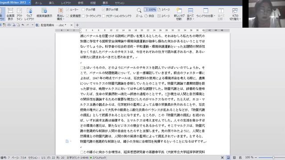
Task: Switch to full screen icon in status bar
Action: coord(222,158)
